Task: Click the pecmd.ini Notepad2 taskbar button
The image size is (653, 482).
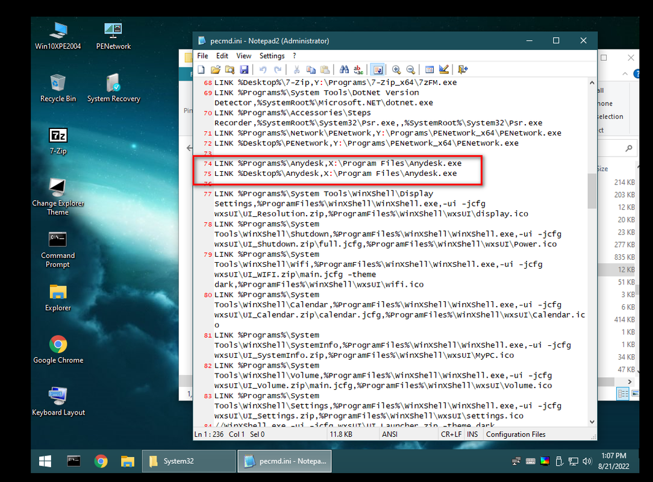Action: tap(284, 461)
